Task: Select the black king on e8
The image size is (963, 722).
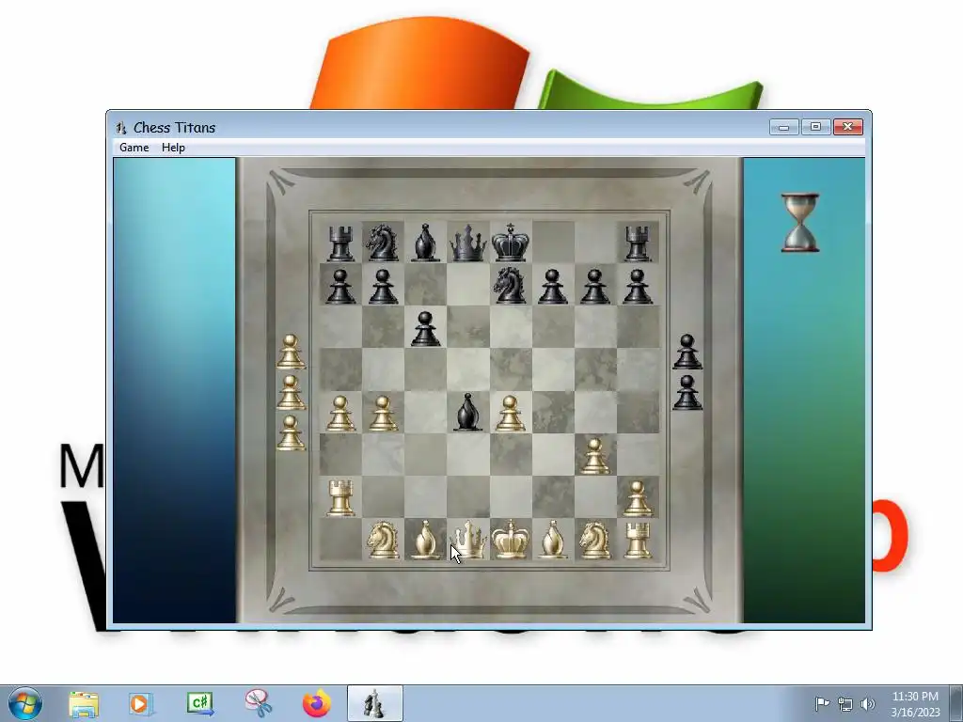Action: (x=510, y=243)
